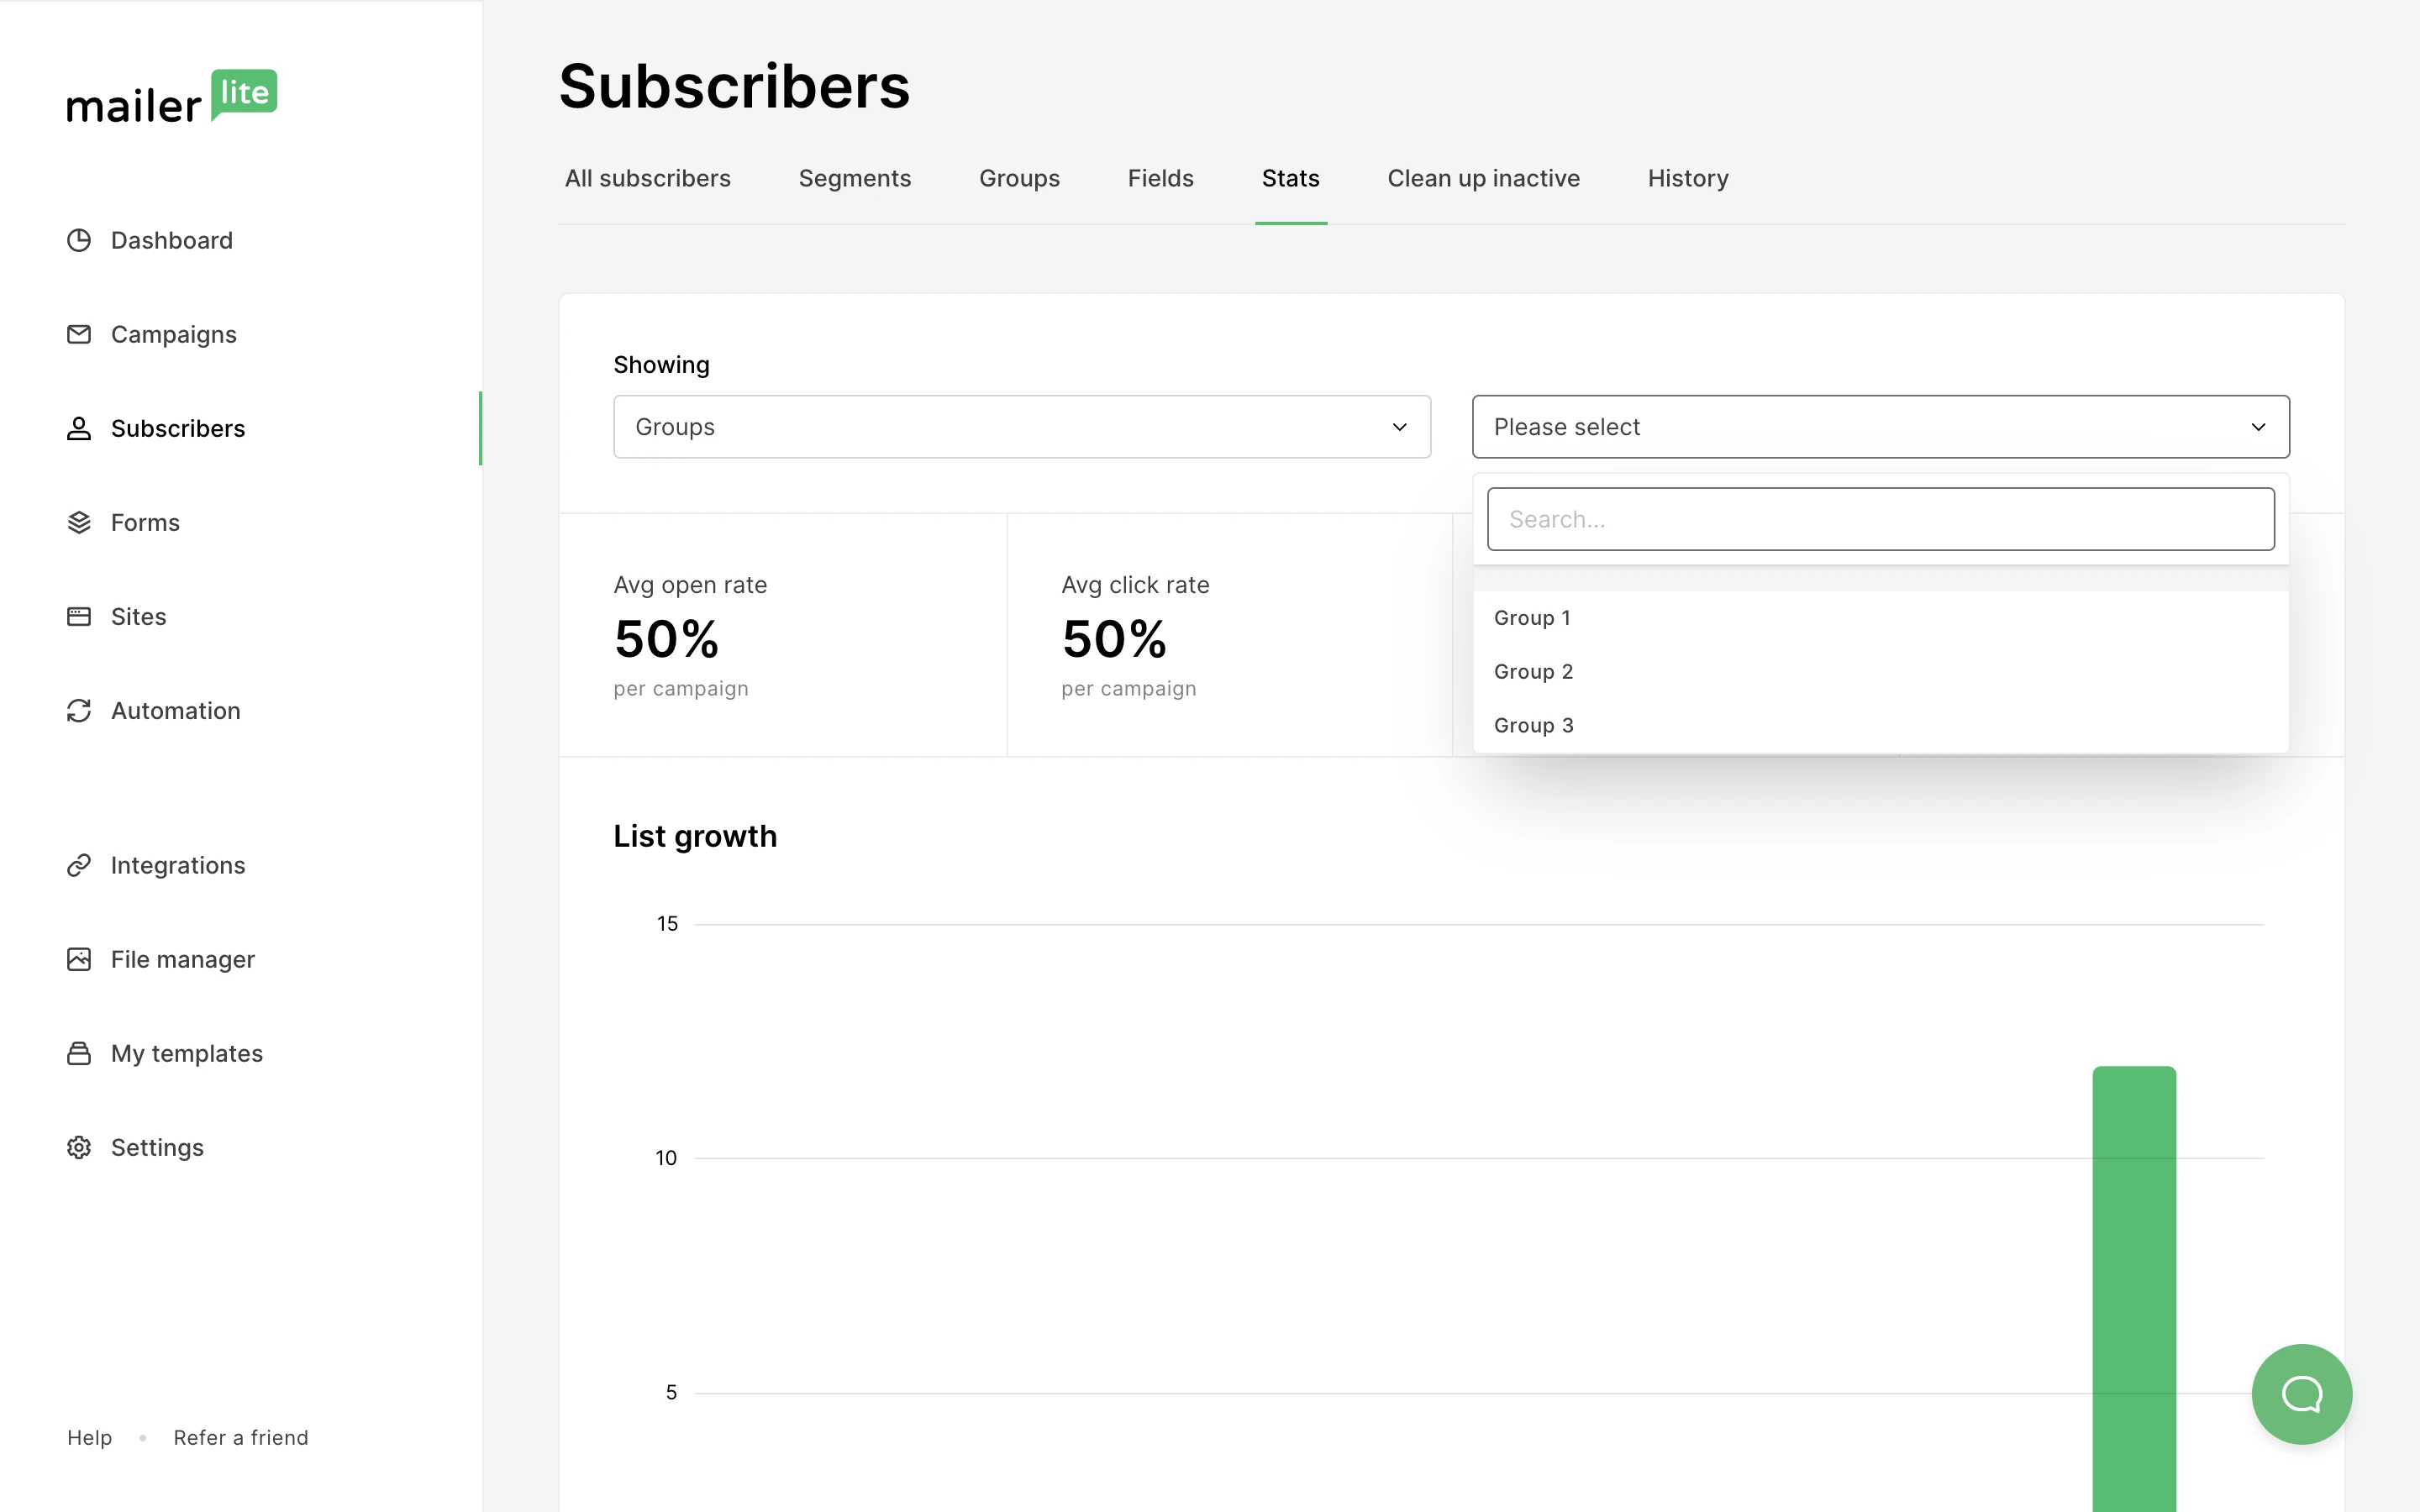
Task: Click the Campaigns envelope icon
Action: pos(79,334)
